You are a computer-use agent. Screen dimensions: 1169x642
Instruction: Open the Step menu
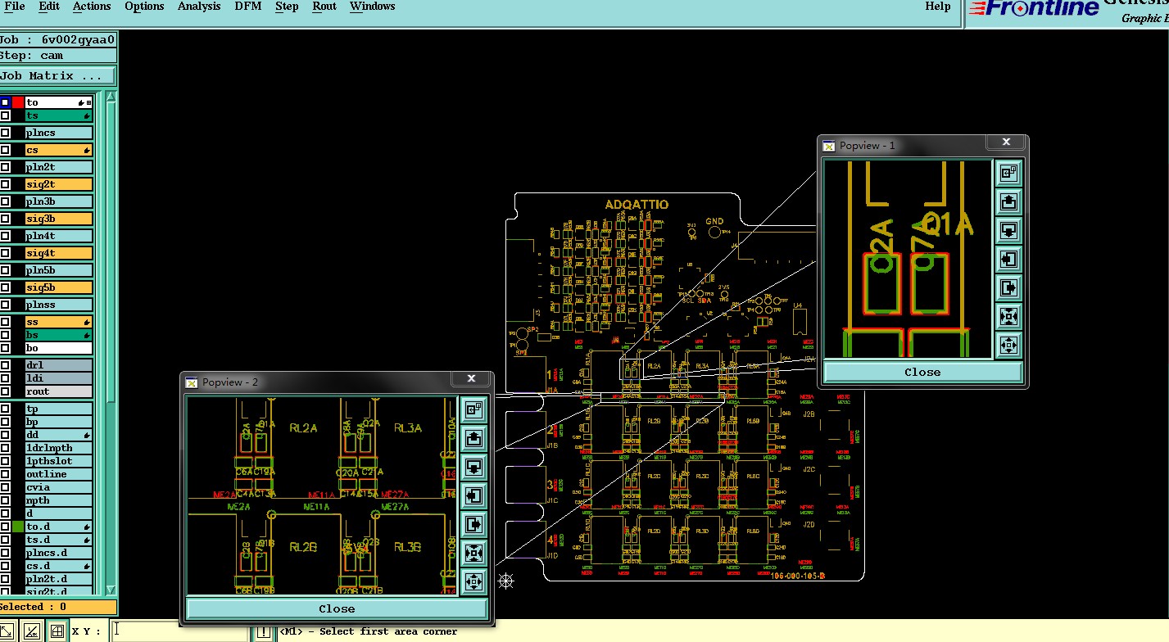coord(287,7)
